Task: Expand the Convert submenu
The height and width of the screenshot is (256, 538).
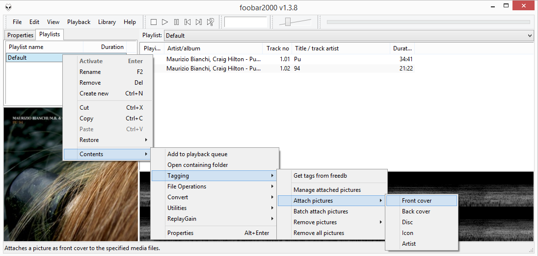Action: pyautogui.click(x=215, y=197)
